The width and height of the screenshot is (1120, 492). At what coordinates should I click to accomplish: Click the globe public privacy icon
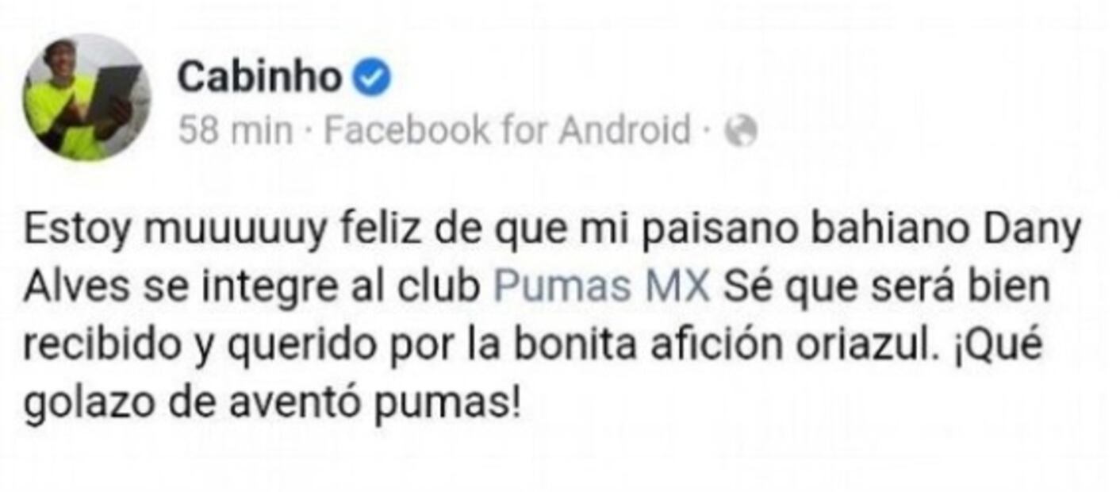pos(741,132)
